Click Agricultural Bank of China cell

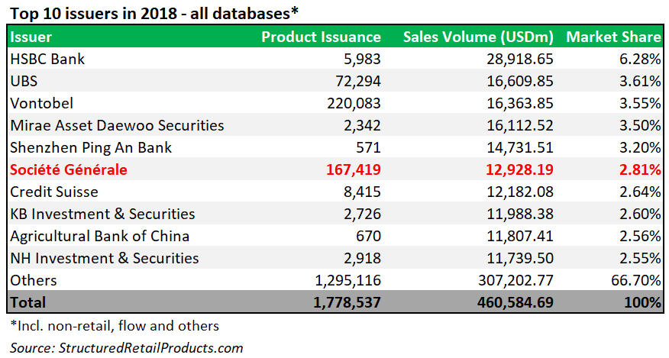[99, 237]
